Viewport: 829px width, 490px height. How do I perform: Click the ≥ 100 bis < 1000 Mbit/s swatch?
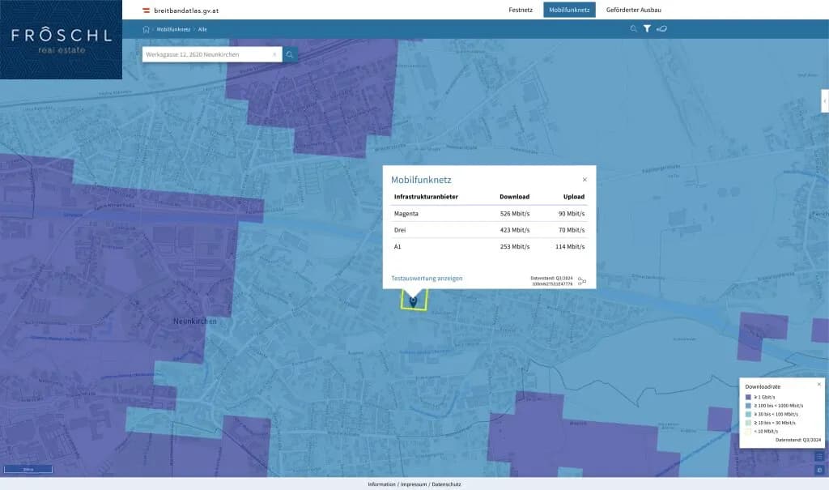click(748, 405)
